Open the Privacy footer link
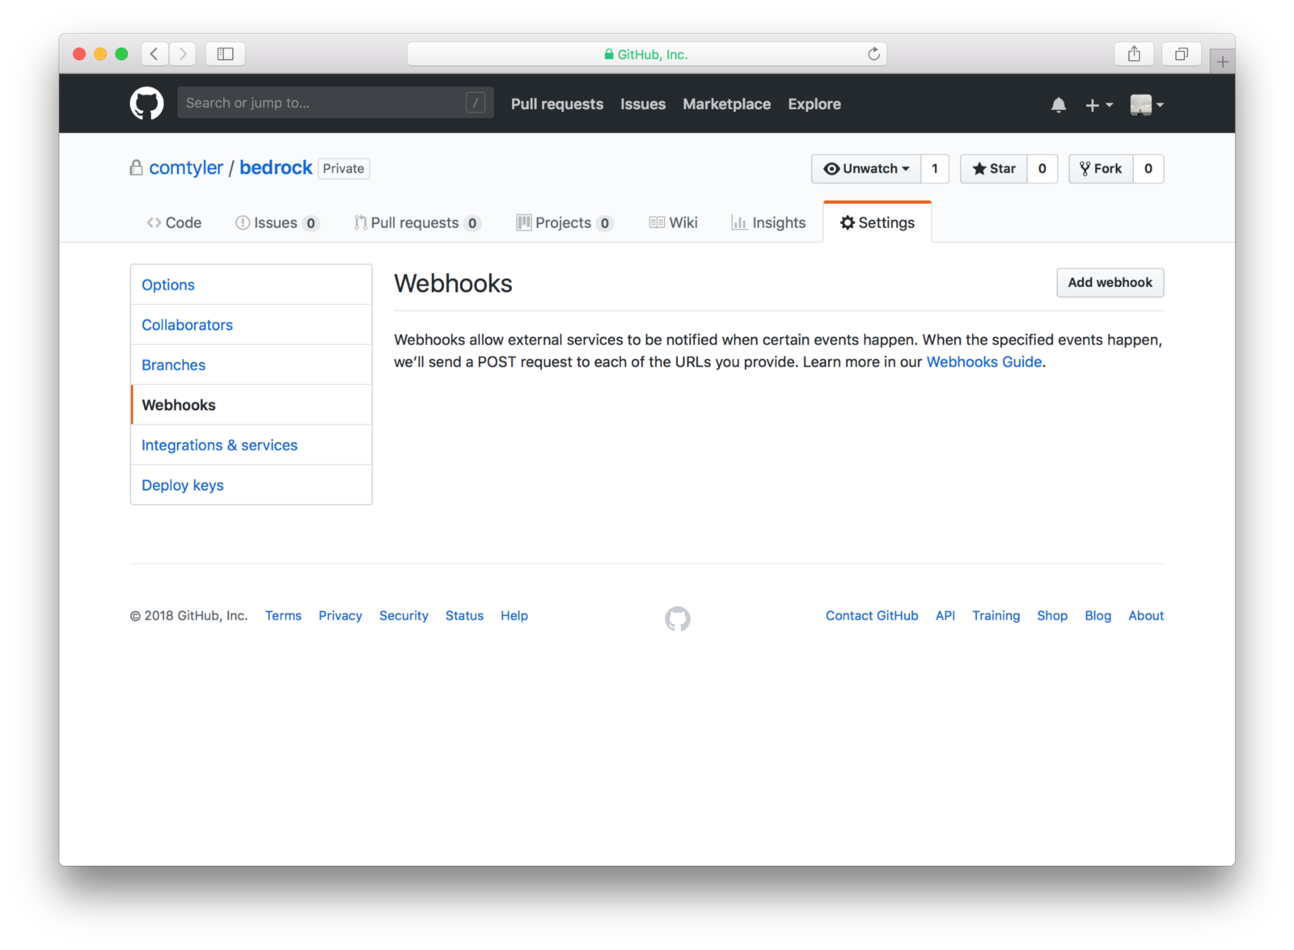This screenshot has height=950, width=1294. click(x=340, y=616)
